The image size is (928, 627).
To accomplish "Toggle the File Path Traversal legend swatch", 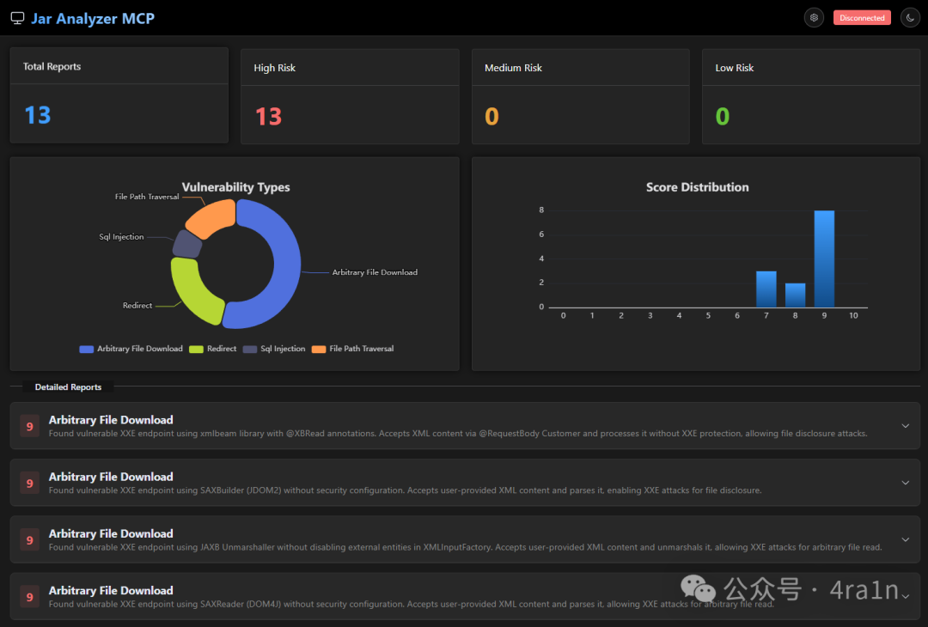I will pyautogui.click(x=319, y=349).
